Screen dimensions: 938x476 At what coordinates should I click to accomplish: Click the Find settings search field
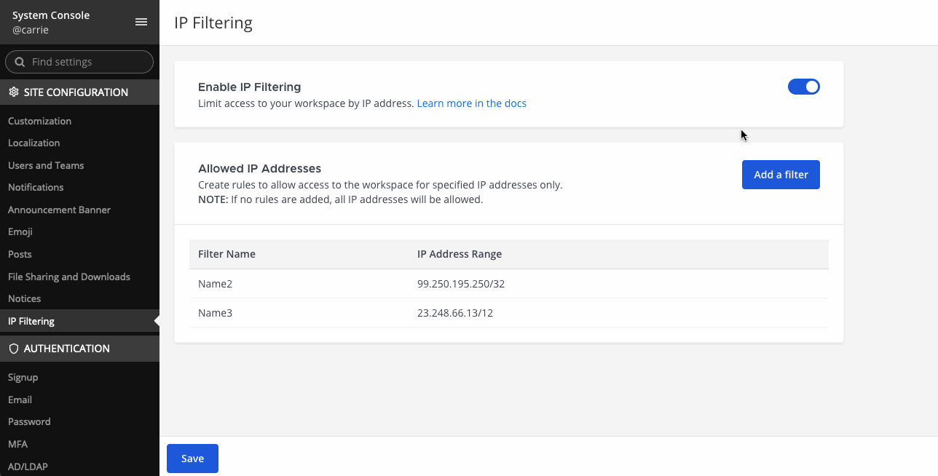(x=79, y=61)
